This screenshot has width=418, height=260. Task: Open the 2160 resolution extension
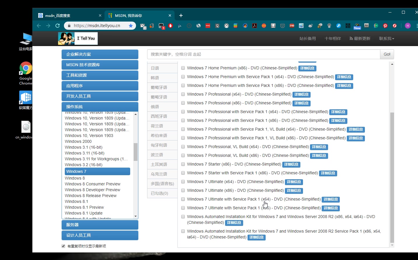click(x=292, y=26)
